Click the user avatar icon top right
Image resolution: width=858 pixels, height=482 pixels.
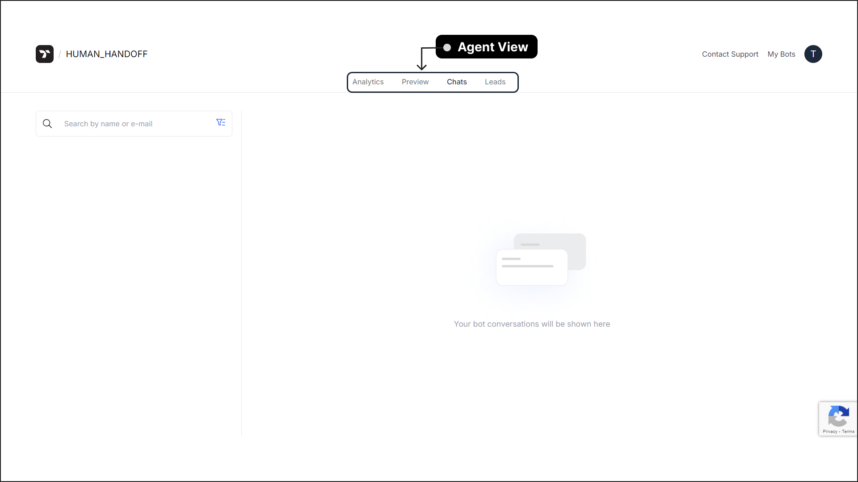813,54
